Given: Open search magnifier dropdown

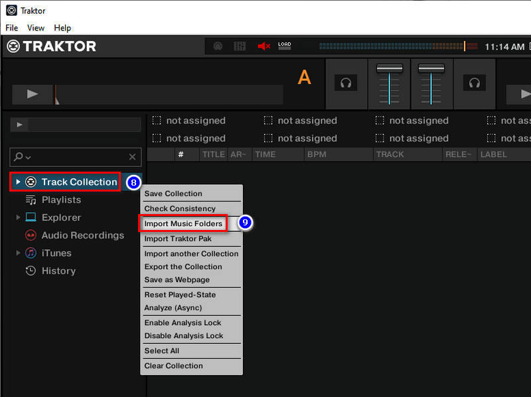Looking at the screenshot, I should click(23, 157).
